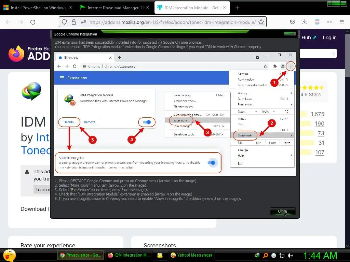This screenshot has width=350, height=262.
Task: Open site permissions icon in the address bar
Action: click(x=83, y=22)
